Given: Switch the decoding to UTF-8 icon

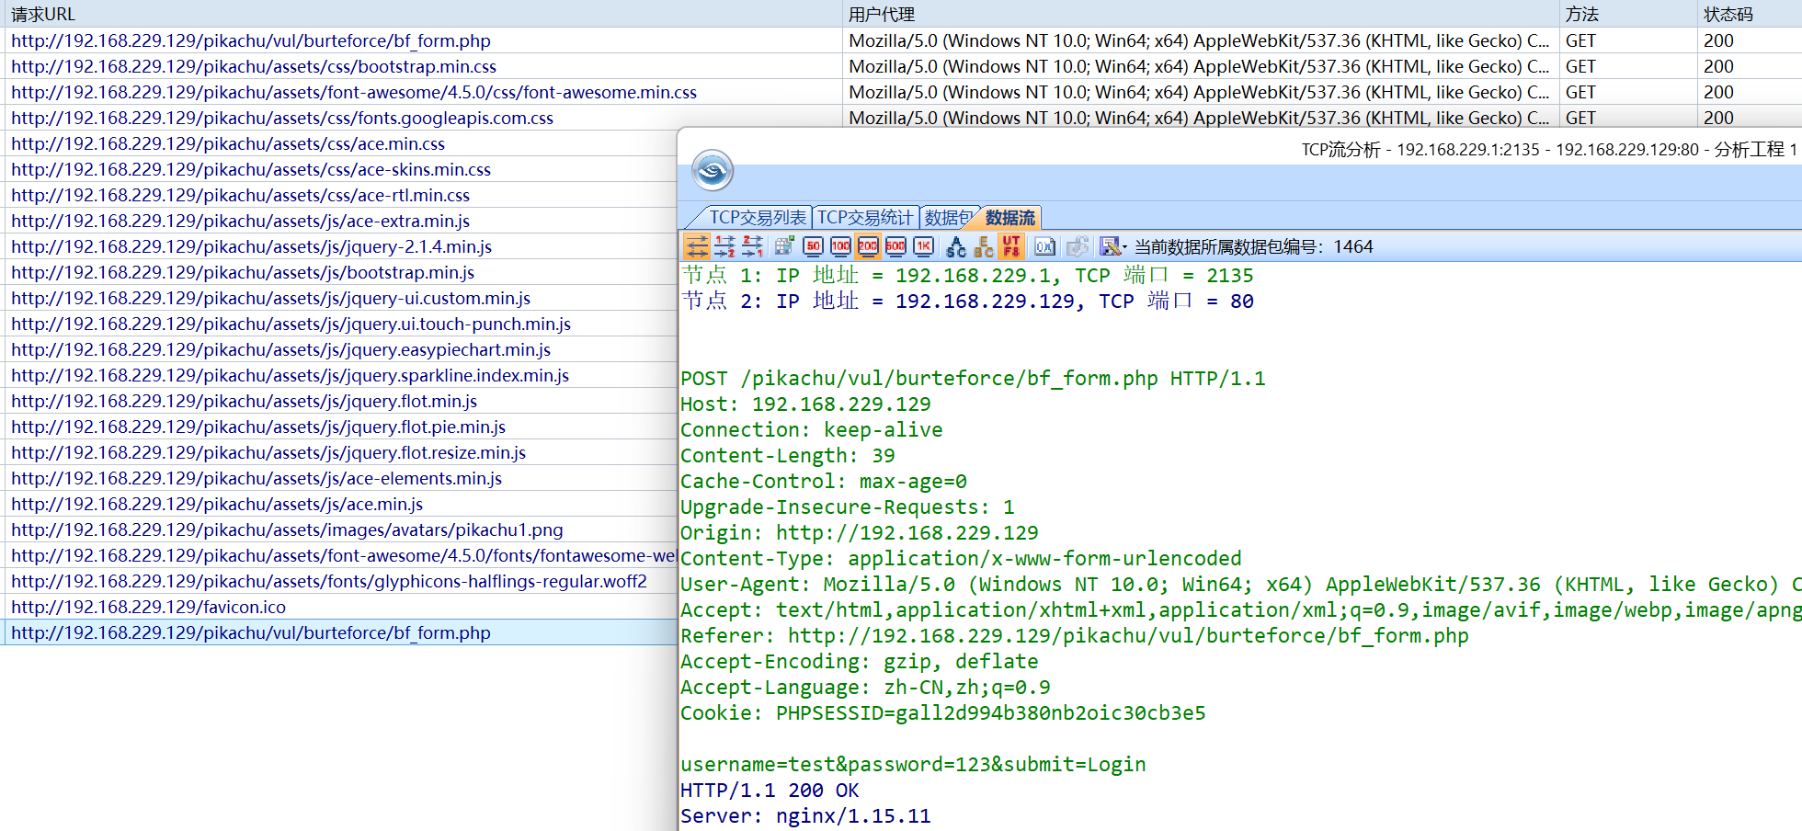Looking at the screenshot, I should click(1011, 246).
